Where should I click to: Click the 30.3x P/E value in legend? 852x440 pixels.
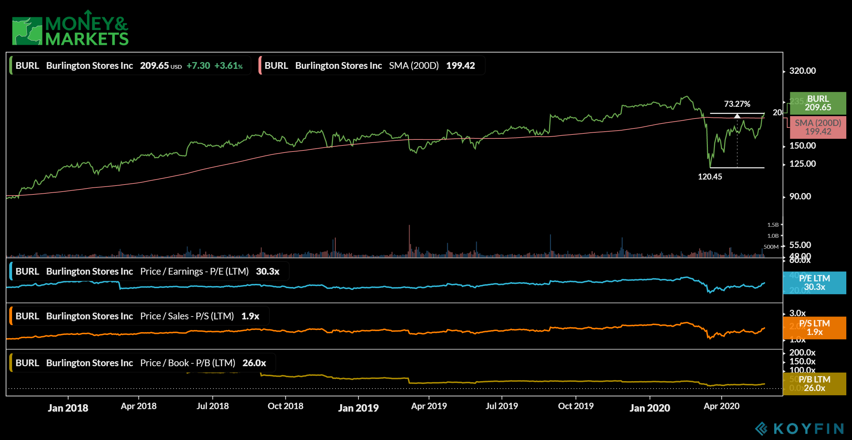tap(268, 271)
